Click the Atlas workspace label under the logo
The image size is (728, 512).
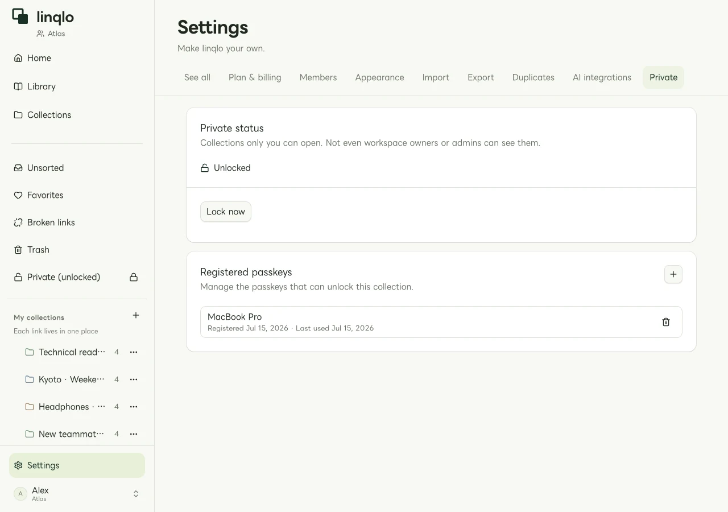click(56, 34)
